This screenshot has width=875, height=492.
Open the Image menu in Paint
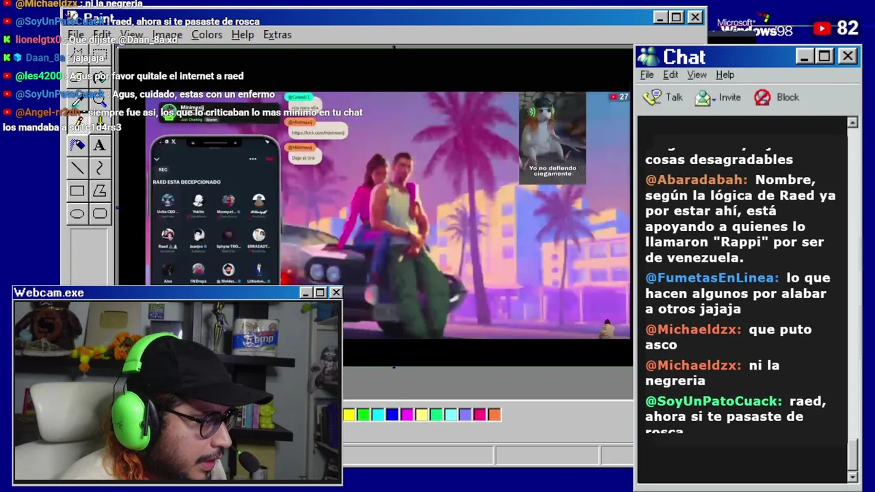[x=167, y=35]
